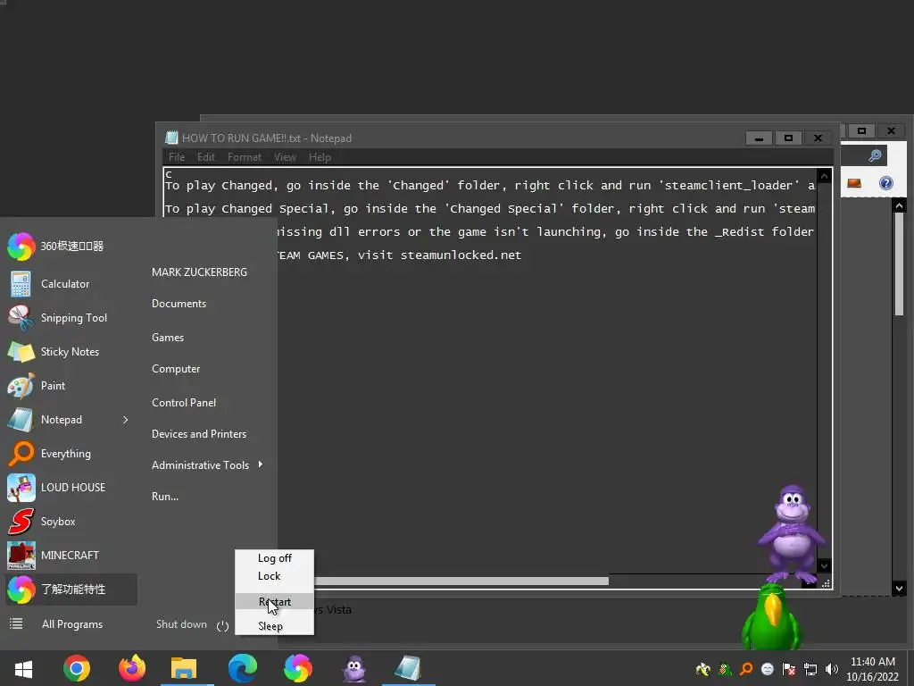Click the BonziBuddy purple gorilla character
This screenshot has width=914, height=686.
pyautogui.click(x=792, y=533)
